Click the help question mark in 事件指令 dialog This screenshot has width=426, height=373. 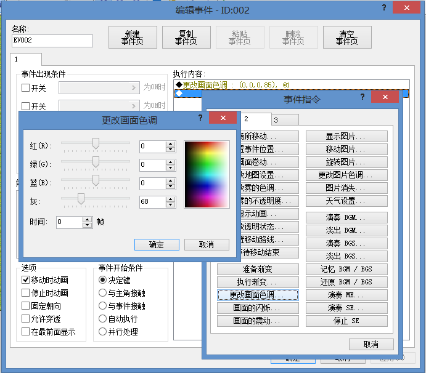coord(363,97)
